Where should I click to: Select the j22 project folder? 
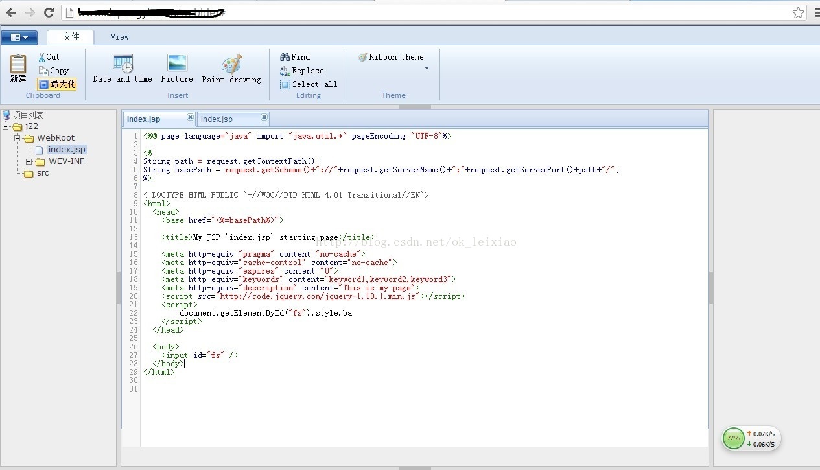click(31, 126)
